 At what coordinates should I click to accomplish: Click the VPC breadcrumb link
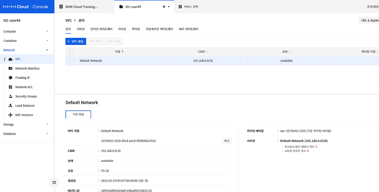pos(69,20)
